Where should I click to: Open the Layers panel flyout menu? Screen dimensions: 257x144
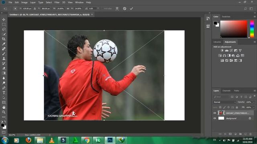(255, 91)
